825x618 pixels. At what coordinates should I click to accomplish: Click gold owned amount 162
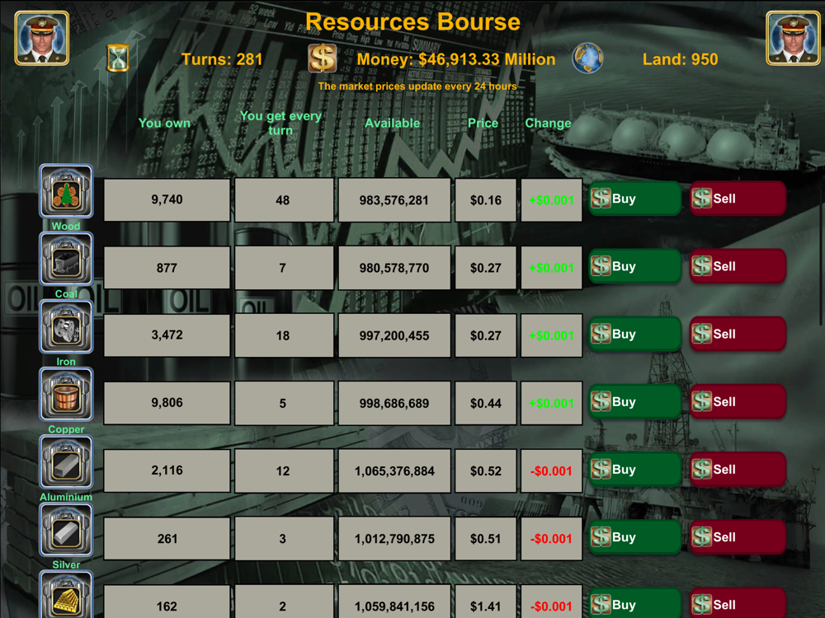point(167,602)
